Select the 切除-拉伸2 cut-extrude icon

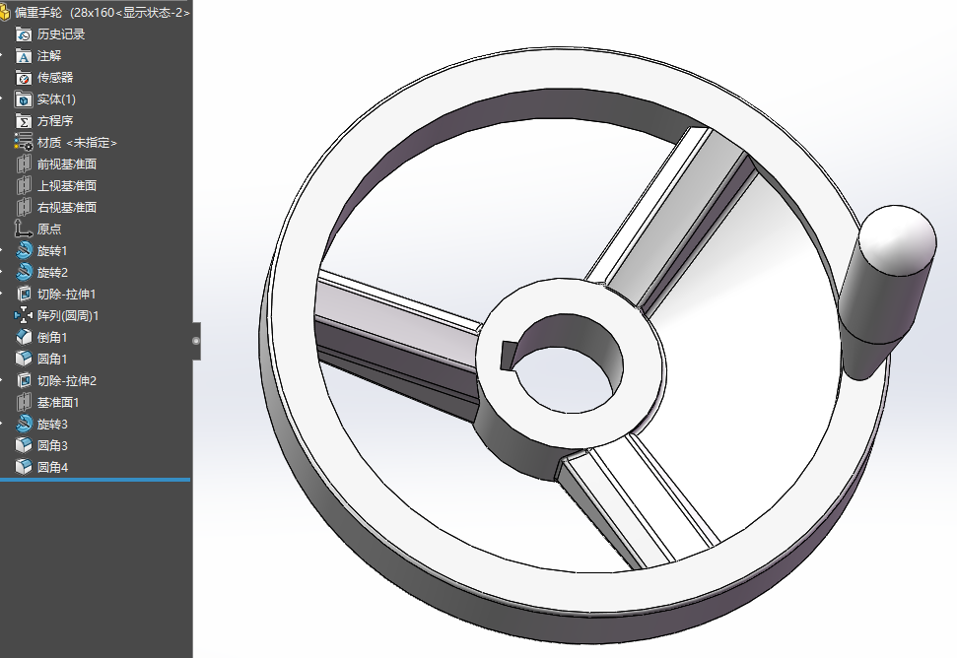24,380
